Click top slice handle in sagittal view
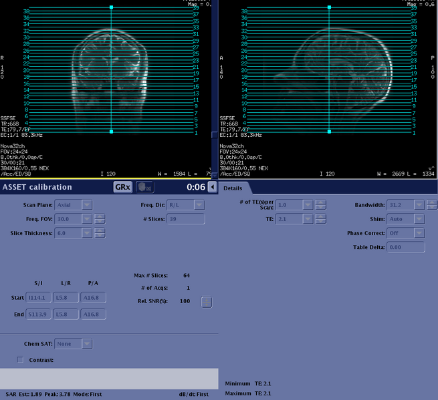438x400 pixels. (x=329, y=7)
